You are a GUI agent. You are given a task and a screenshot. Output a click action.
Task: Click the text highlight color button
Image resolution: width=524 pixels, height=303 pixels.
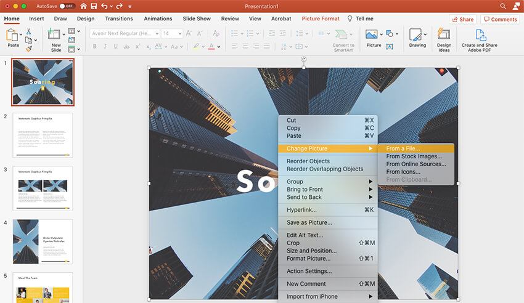pyautogui.click(x=196, y=47)
